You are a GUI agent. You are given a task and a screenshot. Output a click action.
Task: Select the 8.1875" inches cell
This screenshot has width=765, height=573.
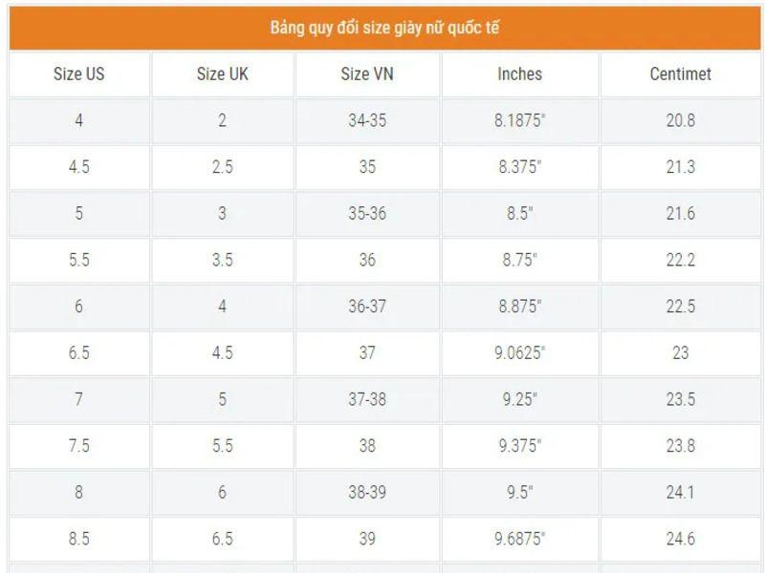click(x=519, y=121)
